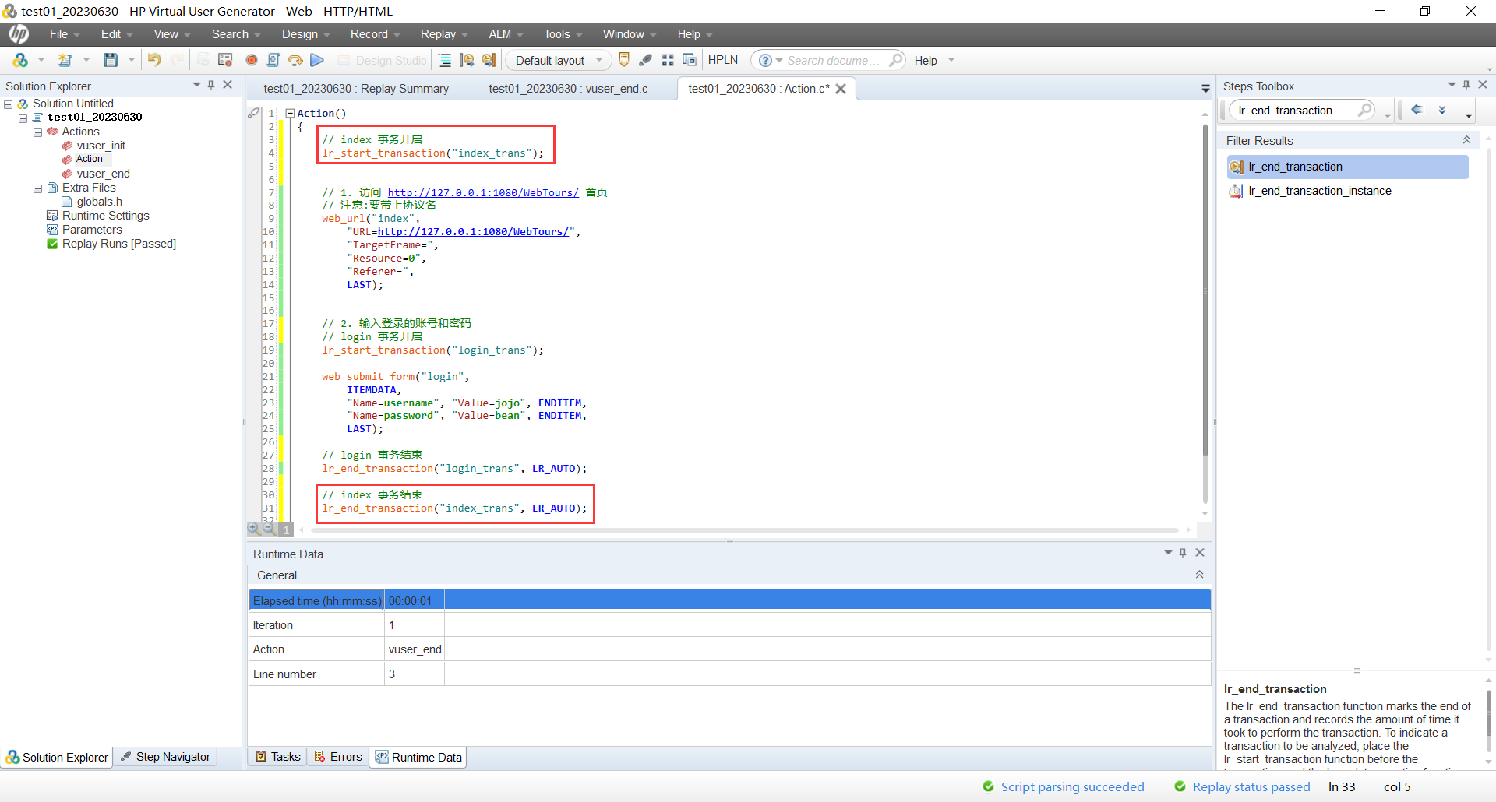This screenshot has height=802, width=1496.
Task: Zoom in the editor with plus magnifier
Action: tap(254, 529)
